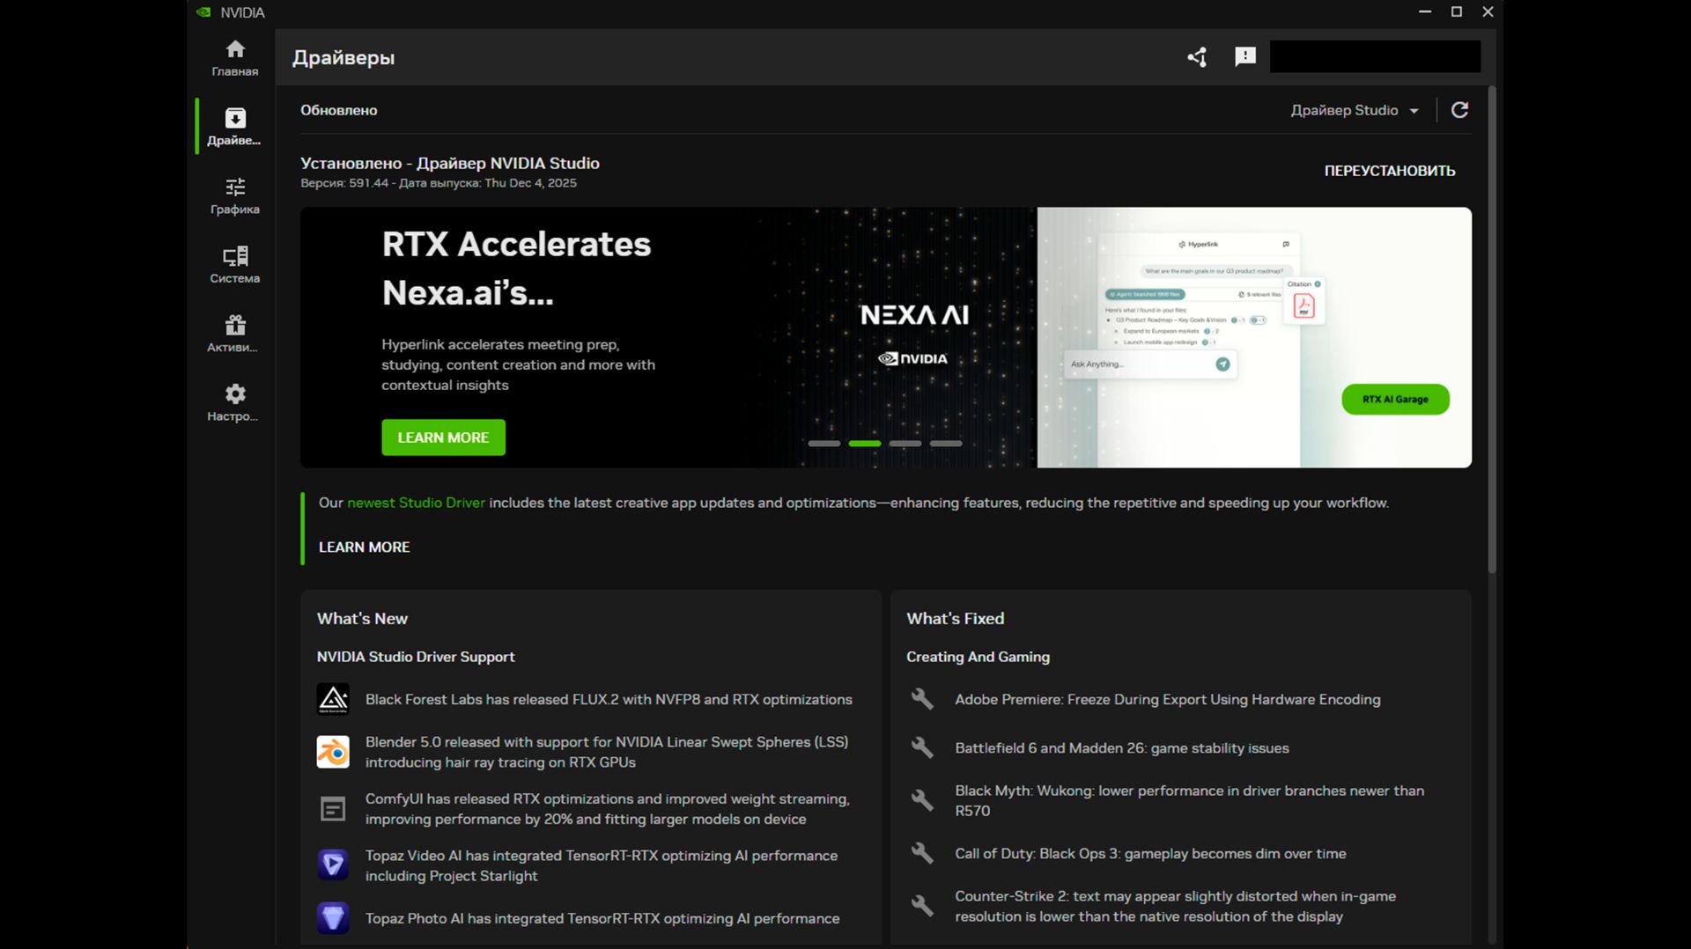
Task: Click the Blender 5.0 logo icon
Action: click(x=333, y=752)
